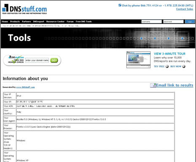Viewport: 196px width, 162px height.
Task: Click the DNSstuff.com logo
Action: (24, 9)
